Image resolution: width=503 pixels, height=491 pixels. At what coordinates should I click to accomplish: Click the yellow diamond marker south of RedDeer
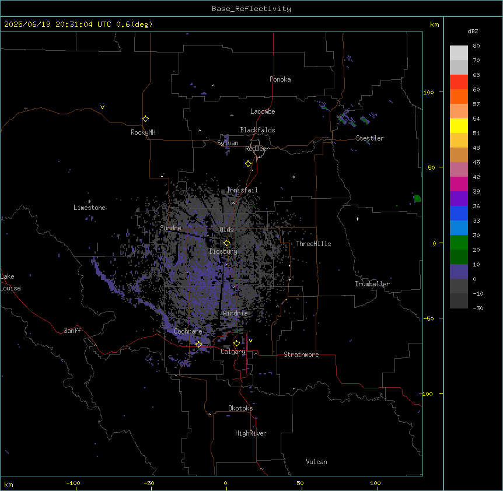point(249,164)
